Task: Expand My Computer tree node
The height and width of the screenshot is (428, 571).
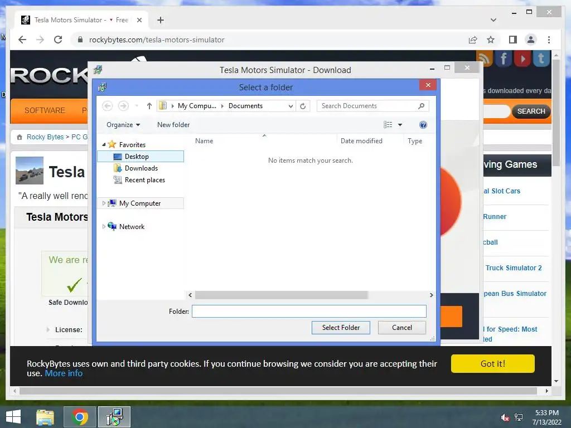Action: 104,203
